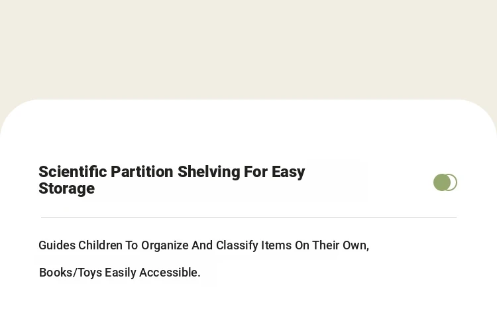
Task: Click the word "Scientific" in the title
Action: [73, 172]
